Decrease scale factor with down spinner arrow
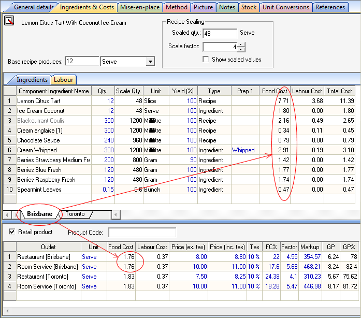Screen dimensions: 361x318 [241, 50]
